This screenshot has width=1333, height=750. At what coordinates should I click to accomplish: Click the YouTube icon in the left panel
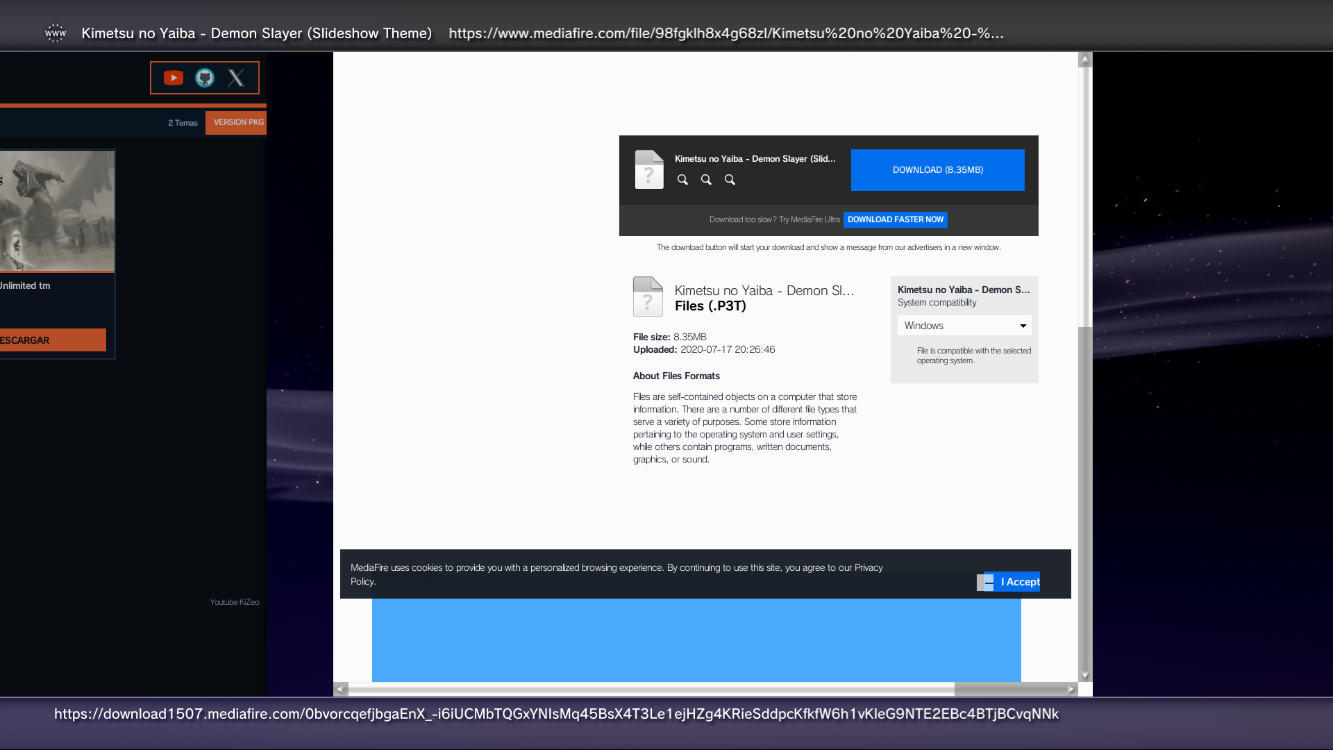point(174,78)
